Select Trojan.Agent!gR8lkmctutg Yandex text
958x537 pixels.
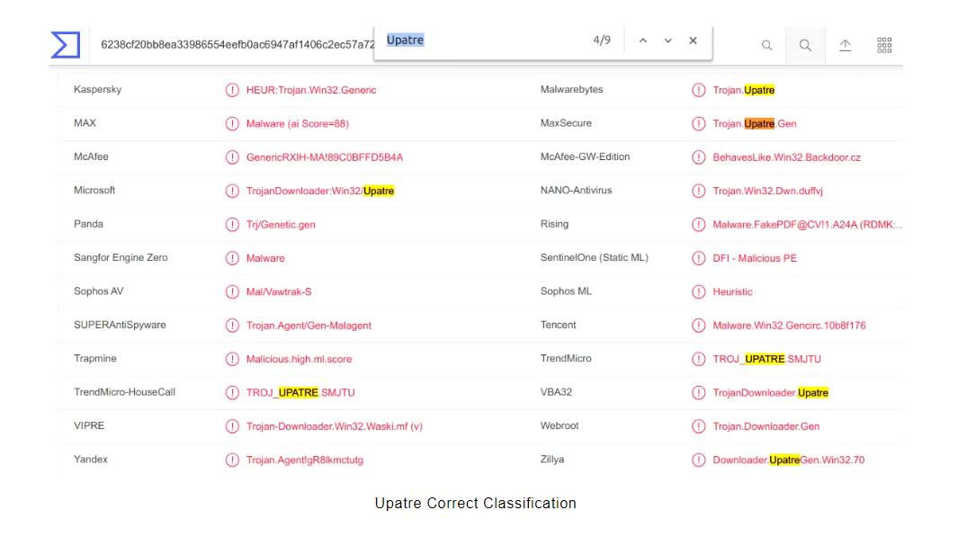pos(304,460)
